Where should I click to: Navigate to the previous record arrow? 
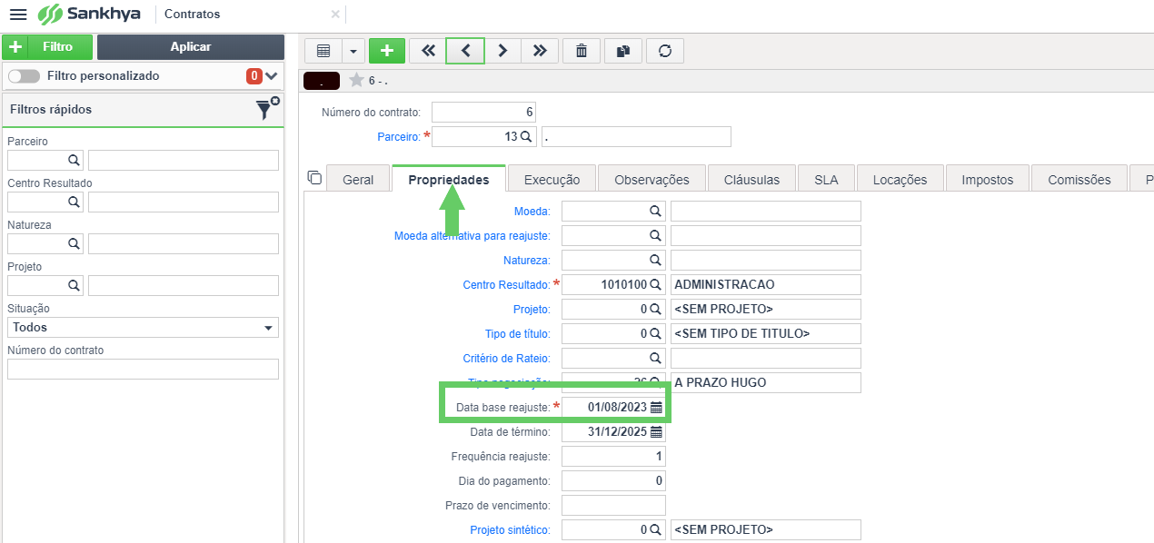(x=465, y=51)
